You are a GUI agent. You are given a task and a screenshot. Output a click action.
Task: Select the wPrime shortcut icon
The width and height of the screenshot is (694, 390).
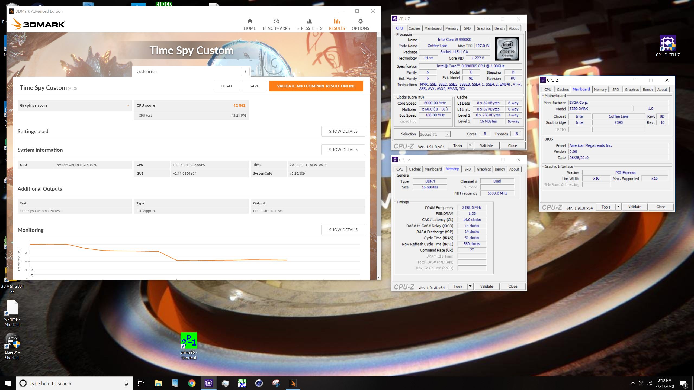[x=12, y=313]
